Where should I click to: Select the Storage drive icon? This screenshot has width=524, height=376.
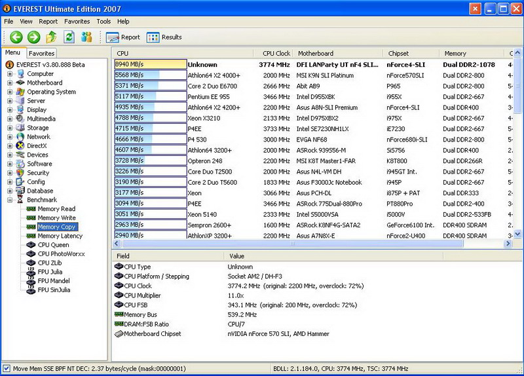coord(21,128)
